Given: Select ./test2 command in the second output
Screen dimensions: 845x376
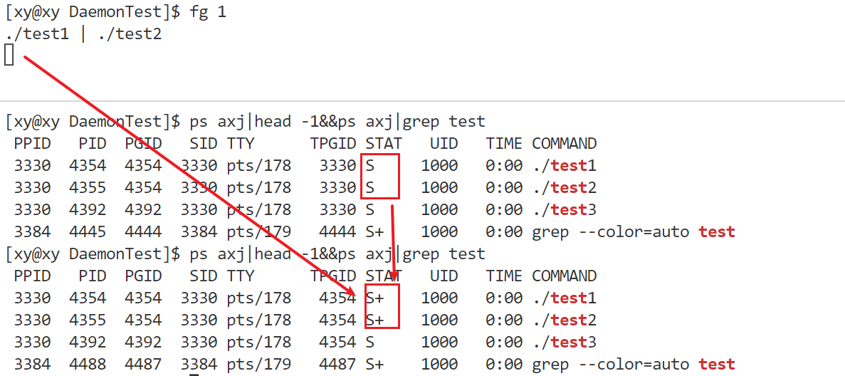Looking at the screenshot, I should pos(565,320).
